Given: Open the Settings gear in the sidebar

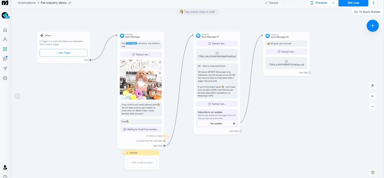Looking at the screenshot, I should click(5, 78).
